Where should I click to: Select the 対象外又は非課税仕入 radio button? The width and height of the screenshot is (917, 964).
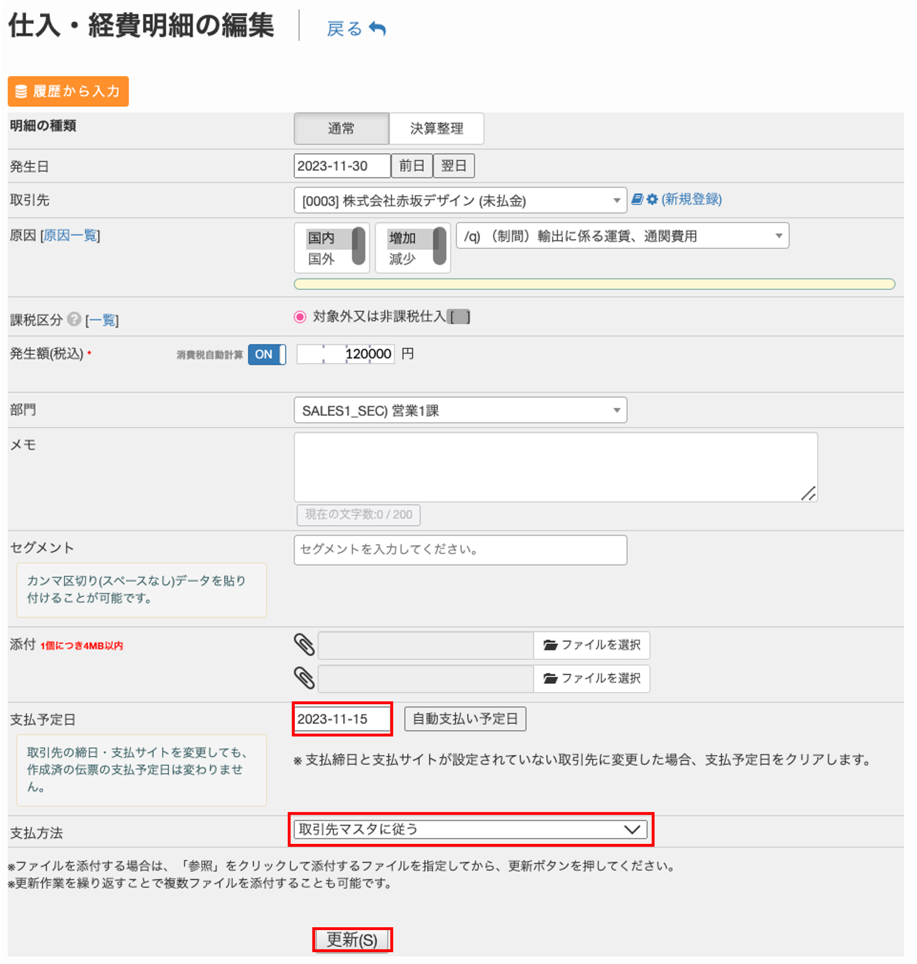point(300,317)
